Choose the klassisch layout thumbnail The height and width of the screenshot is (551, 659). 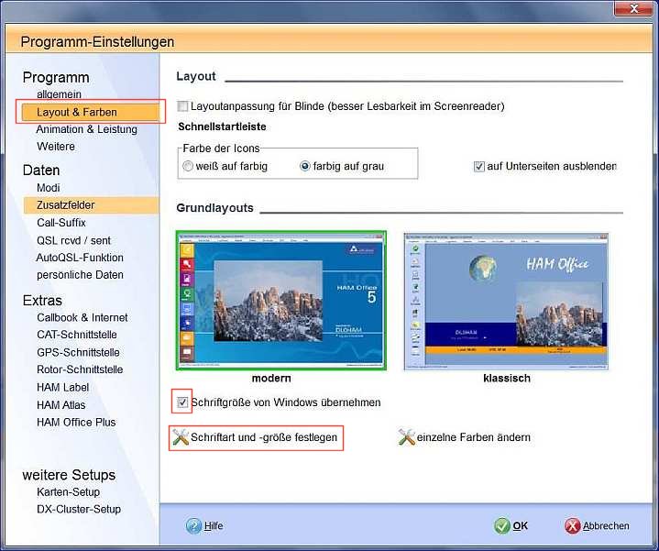pyautogui.click(x=506, y=302)
